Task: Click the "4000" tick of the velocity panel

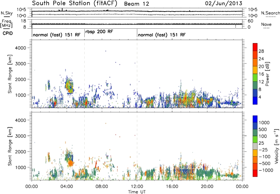Action: click(x=21, y=120)
